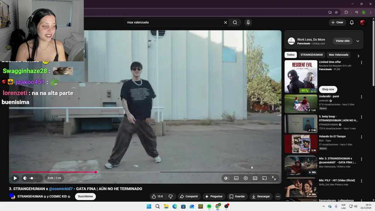The image size is (375, 211).
Task: Clear the search box text
Action: pyautogui.click(x=226, y=22)
